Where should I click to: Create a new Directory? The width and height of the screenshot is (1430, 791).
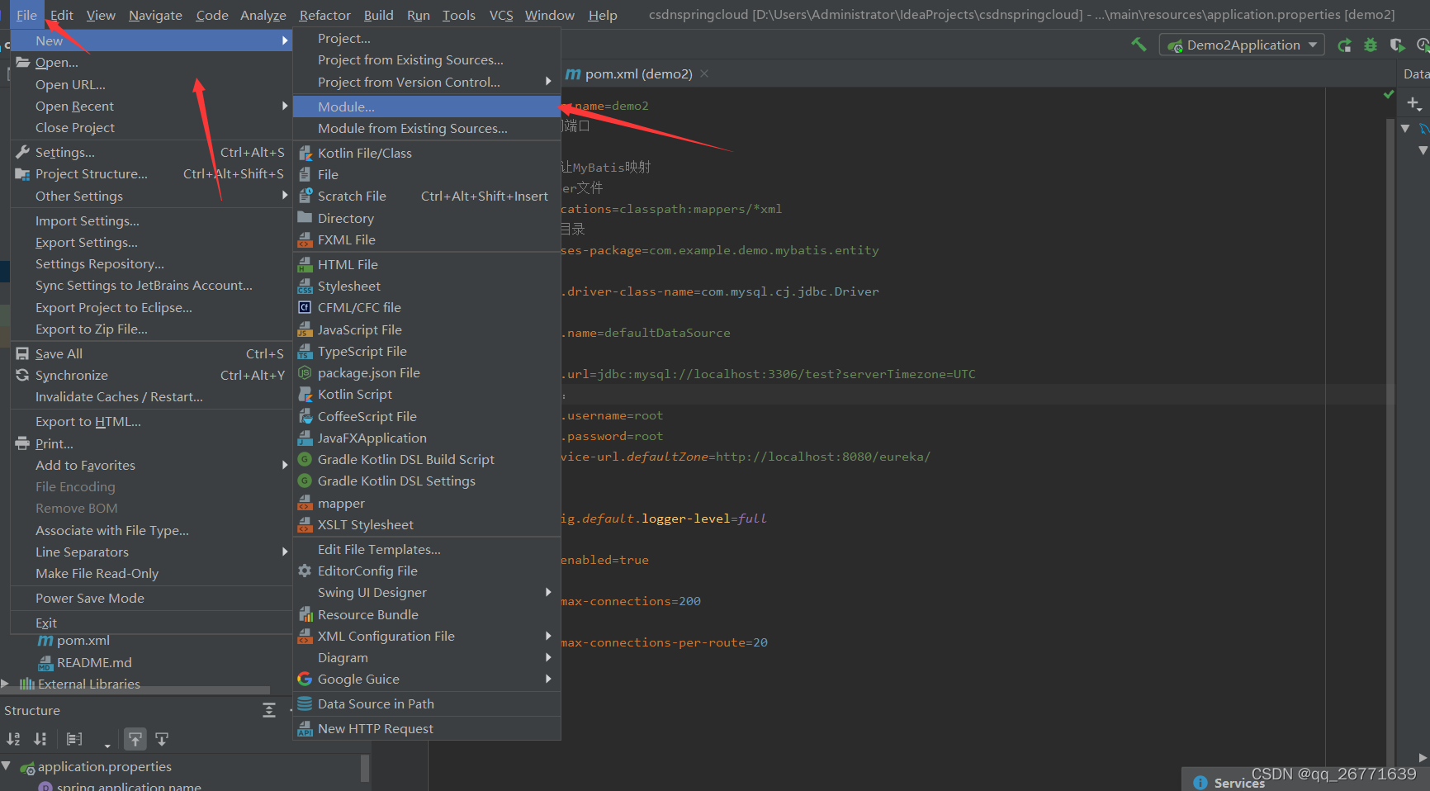coord(427,218)
